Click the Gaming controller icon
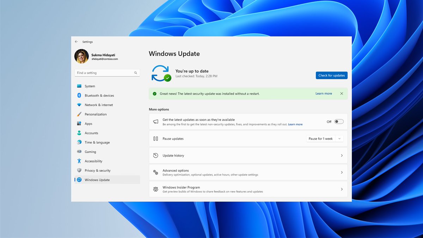 click(x=79, y=152)
